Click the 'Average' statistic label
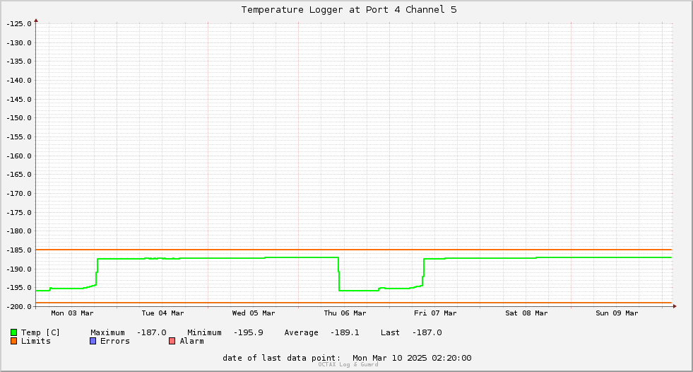The width and height of the screenshot is (693, 372). (x=302, y=332)
